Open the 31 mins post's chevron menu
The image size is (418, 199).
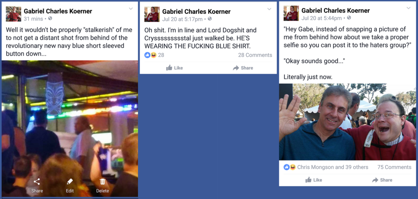tap(131, 9)
